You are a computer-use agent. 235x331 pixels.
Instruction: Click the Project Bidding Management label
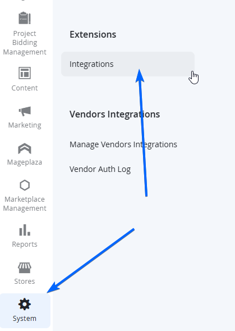[x=25, y=43]
